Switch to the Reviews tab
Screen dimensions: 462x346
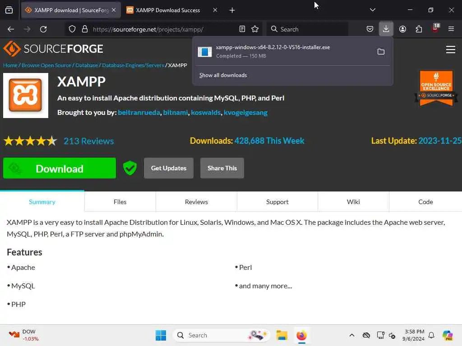[197, 202]
